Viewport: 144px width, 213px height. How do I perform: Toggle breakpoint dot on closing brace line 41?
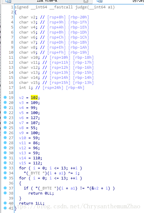pyautogui.click(x=5, y=208)
